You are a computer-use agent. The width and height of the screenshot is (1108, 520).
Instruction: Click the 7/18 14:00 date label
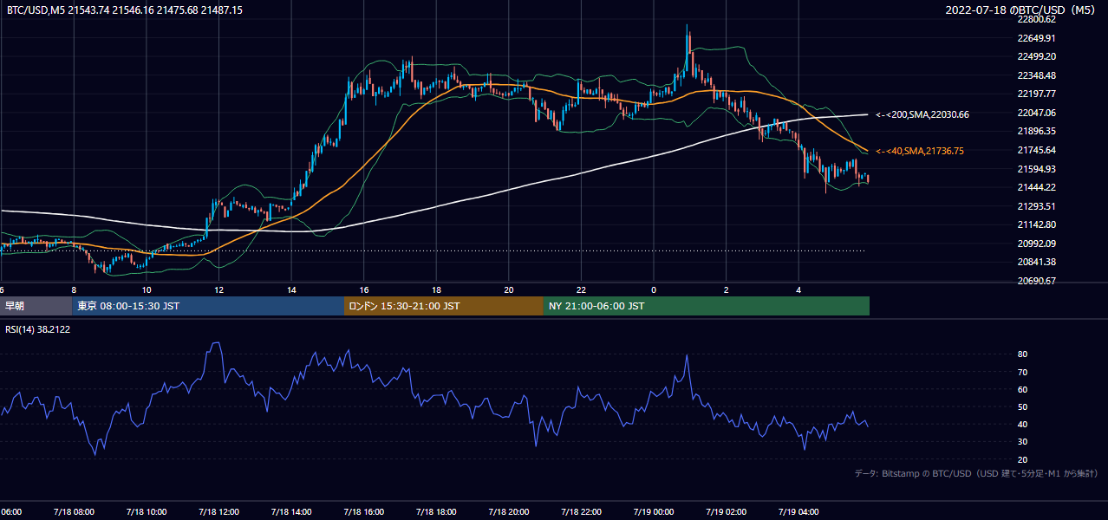pos(291,511)
